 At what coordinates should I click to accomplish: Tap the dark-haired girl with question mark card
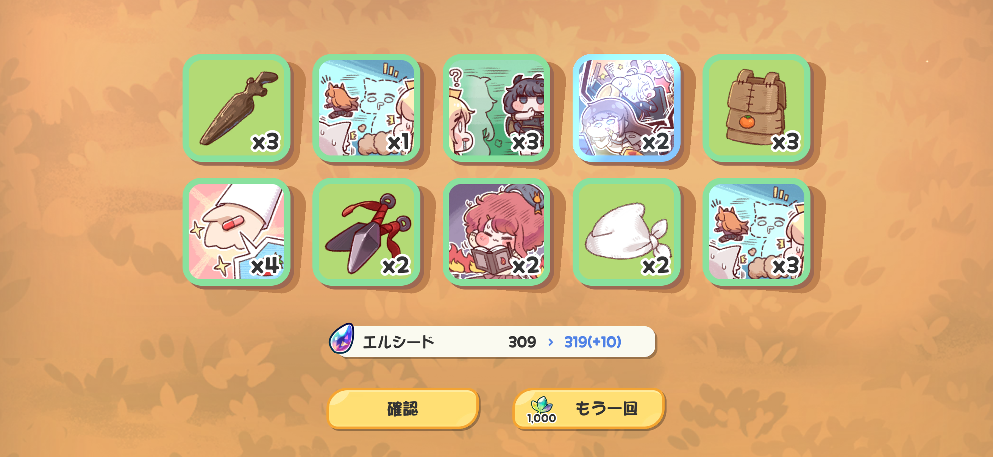496,108
